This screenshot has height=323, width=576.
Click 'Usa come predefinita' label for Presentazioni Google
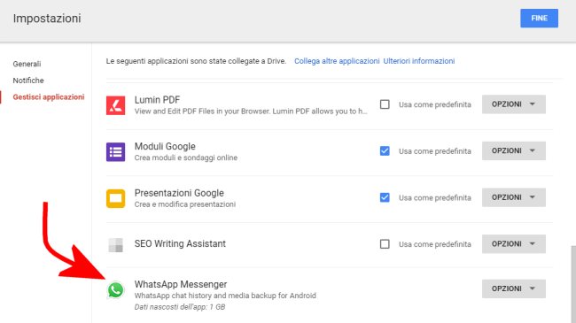point(435,198)
